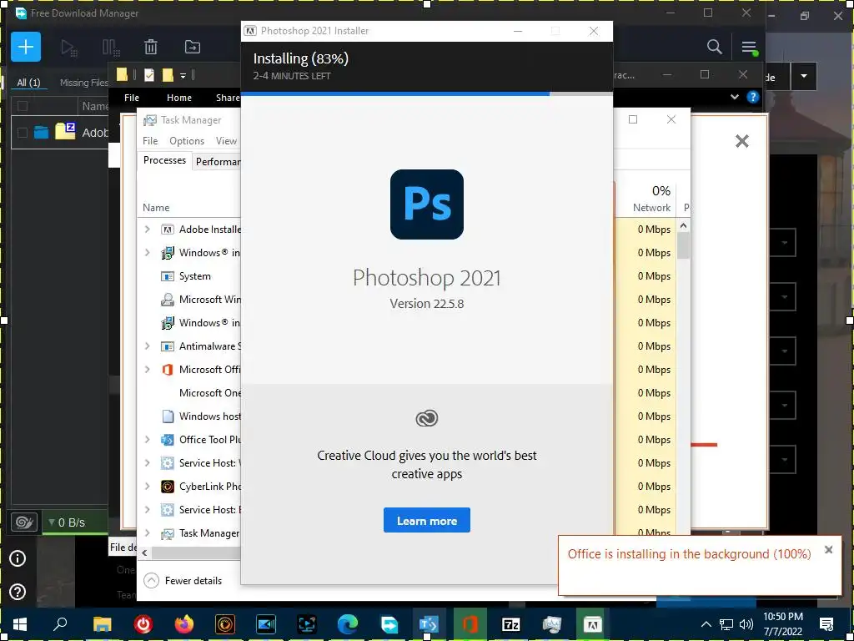Click the Creative Cloud logo icon

pyautogui.click(x=427, y=418)
